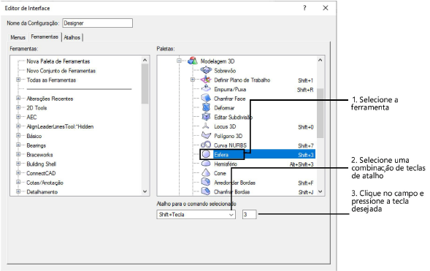Viewport: 430px width, 271px height.
Task: Click the Editar Subdivisão tool icon
Action: point(206,117)
